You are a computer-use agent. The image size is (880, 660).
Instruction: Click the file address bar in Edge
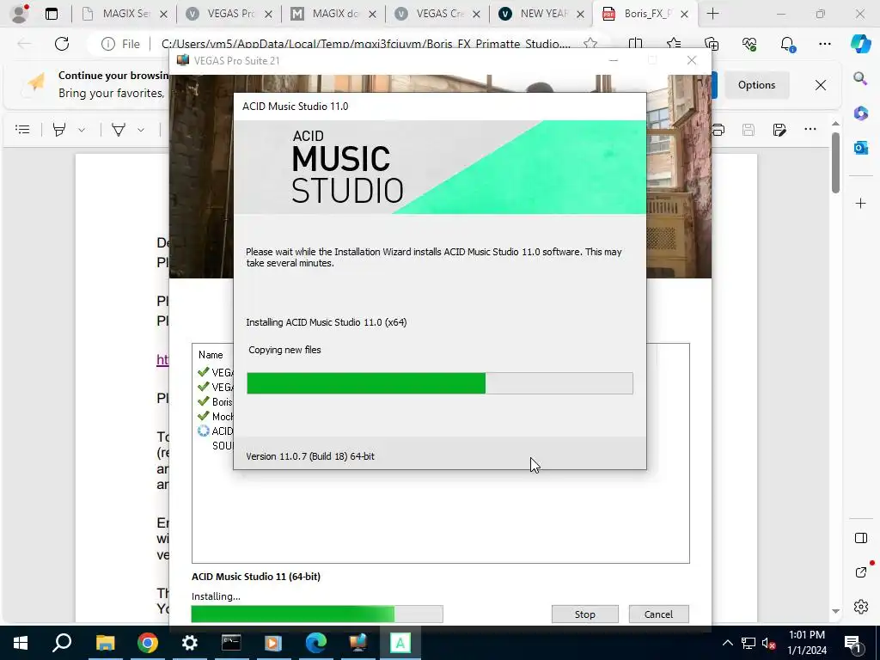364,43
